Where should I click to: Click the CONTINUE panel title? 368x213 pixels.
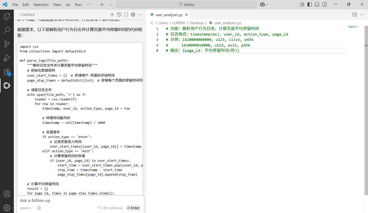click(27, 15)
